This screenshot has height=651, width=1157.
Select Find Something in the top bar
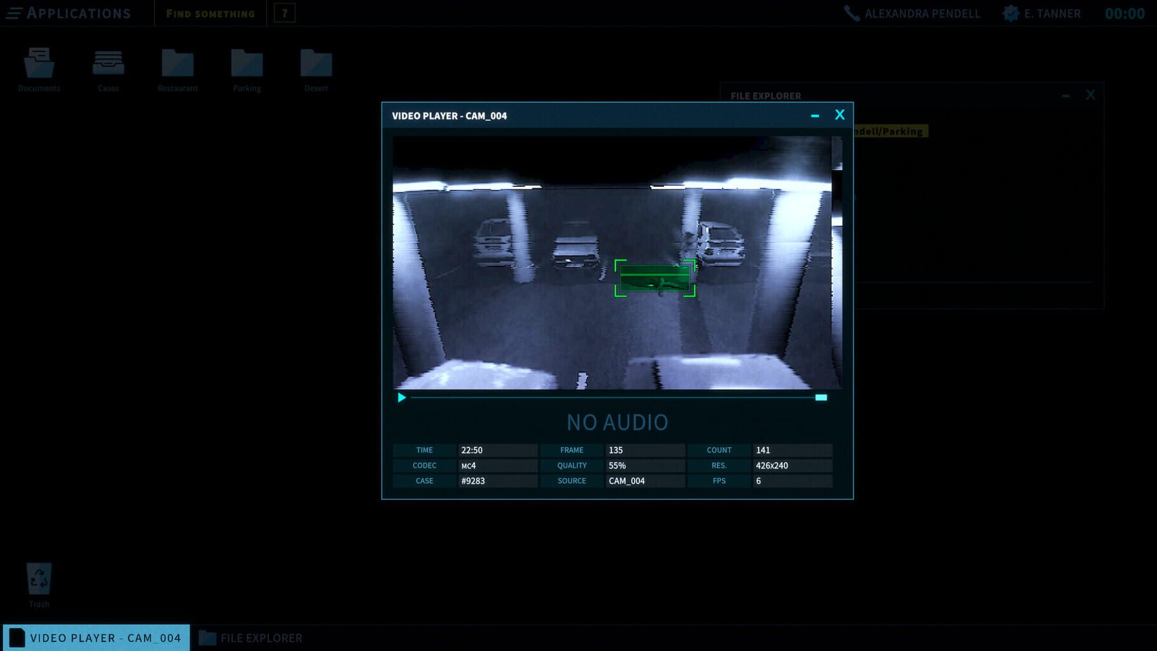coord(210,13)
